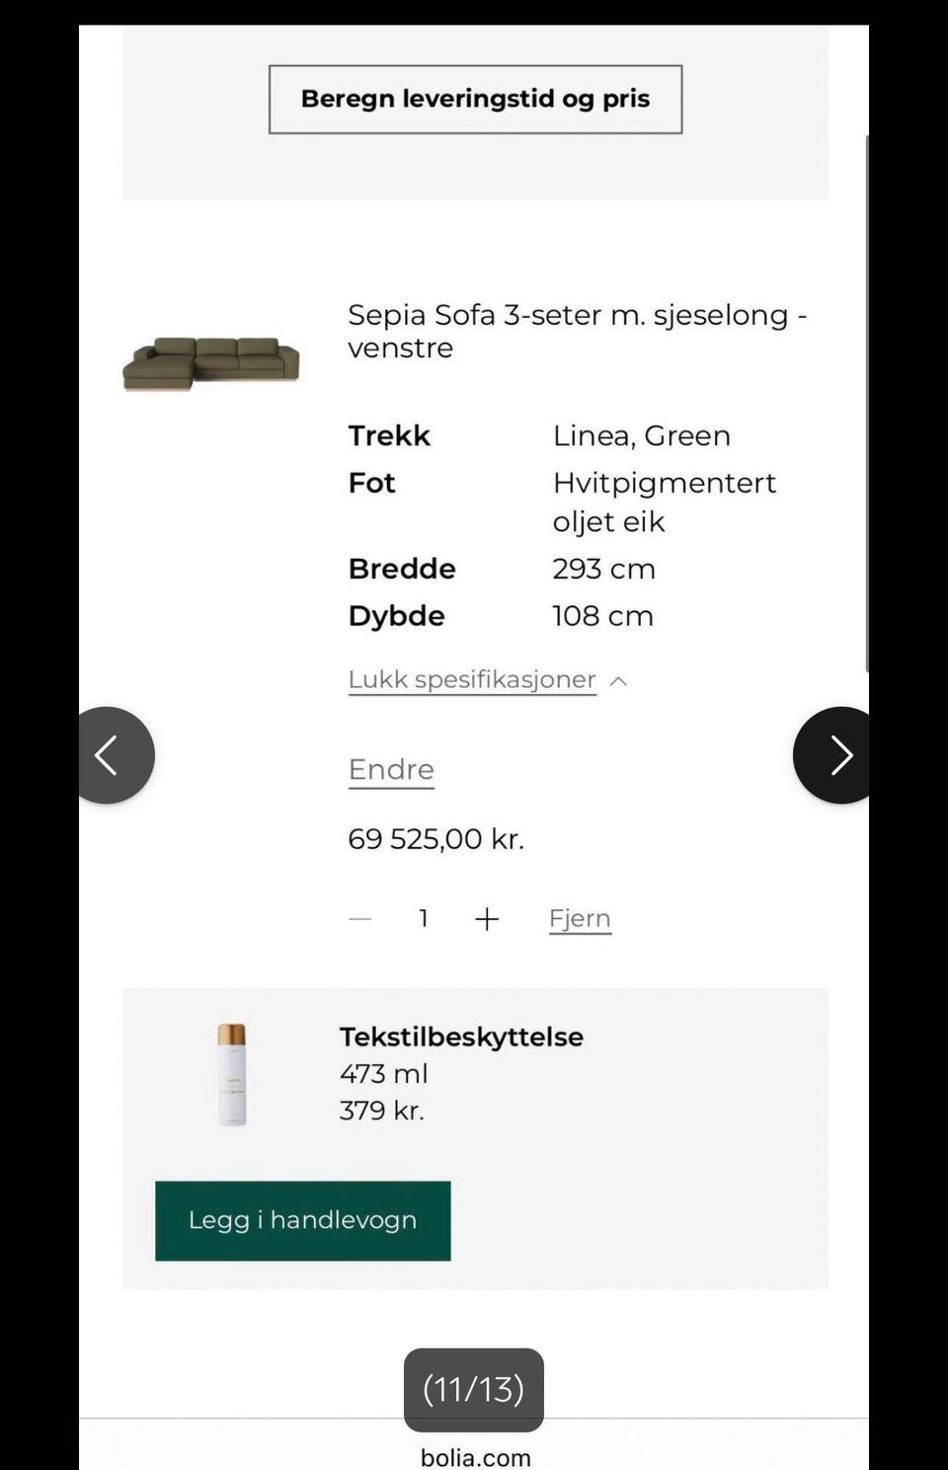The width and height of the screenshot is (948, 1470).
Task: Open the Sepia Sofa 3-seter product title
Action: click(x=577, y=331)
